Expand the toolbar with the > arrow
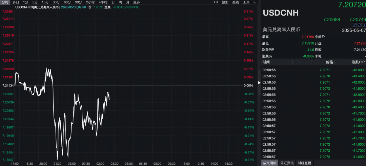This screenshot has height=166, width=366. point(254,2)
